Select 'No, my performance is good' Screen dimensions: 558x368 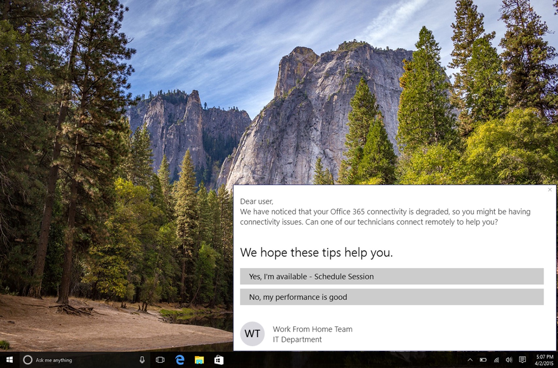click(x=392, y=297)
